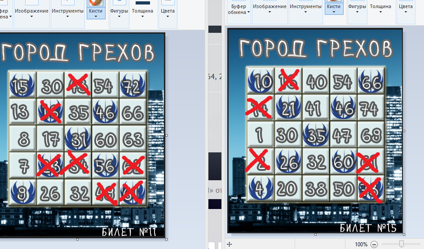This screenshot has height=249, width=424.
Task: Expand Инструменты group in the left window
Action: [x=67, y=10]
